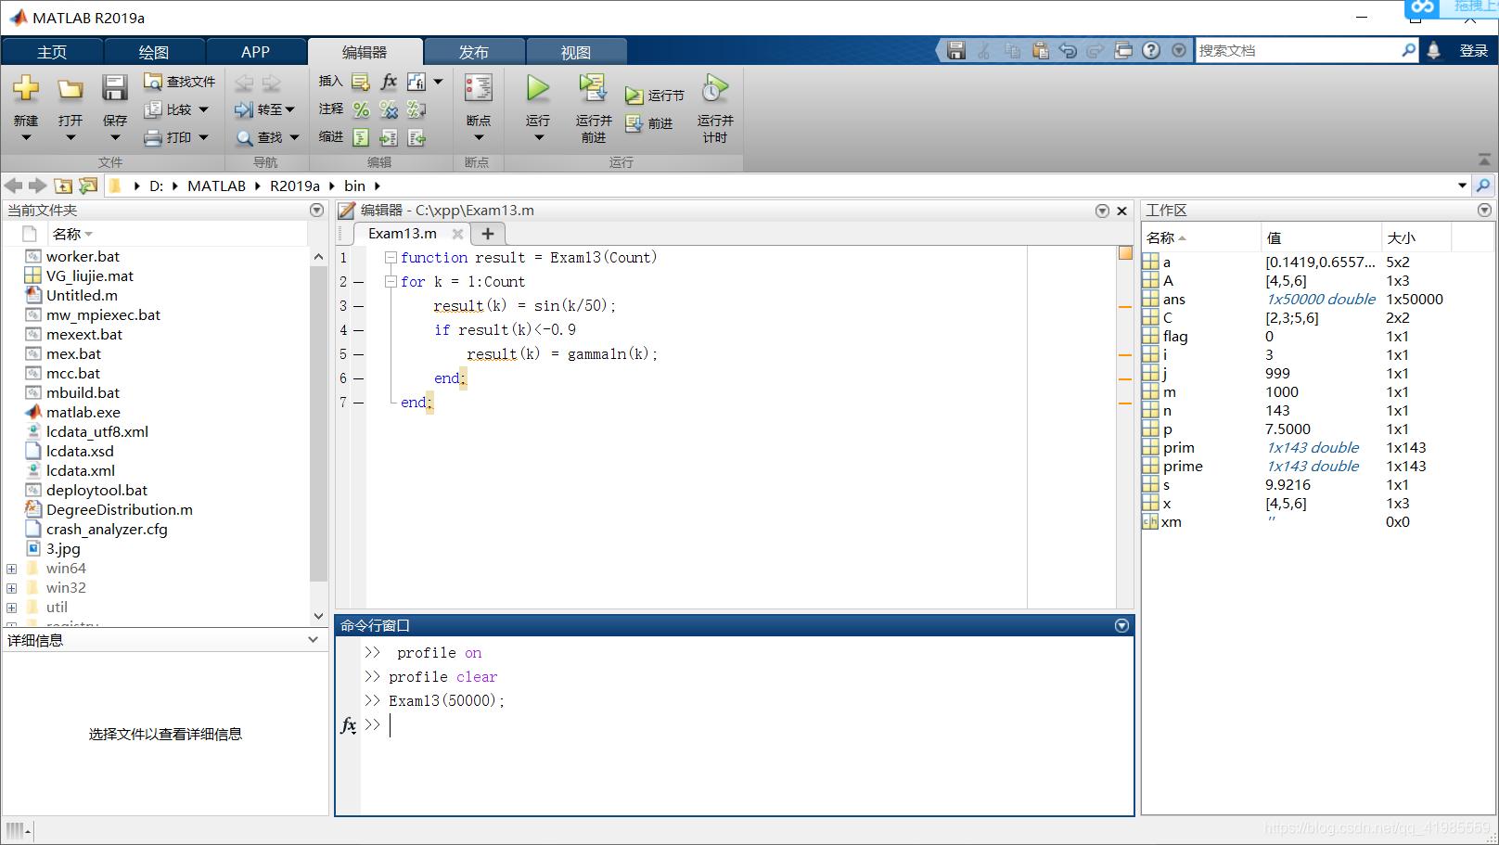This screenshot has height=845, width=1499.
Task: Select the ans variable in workspace
Action: (x=1173, y=300)
